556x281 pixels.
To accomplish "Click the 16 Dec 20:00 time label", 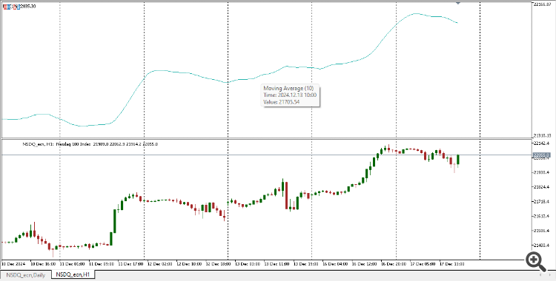I will click(x=394, y=264).
